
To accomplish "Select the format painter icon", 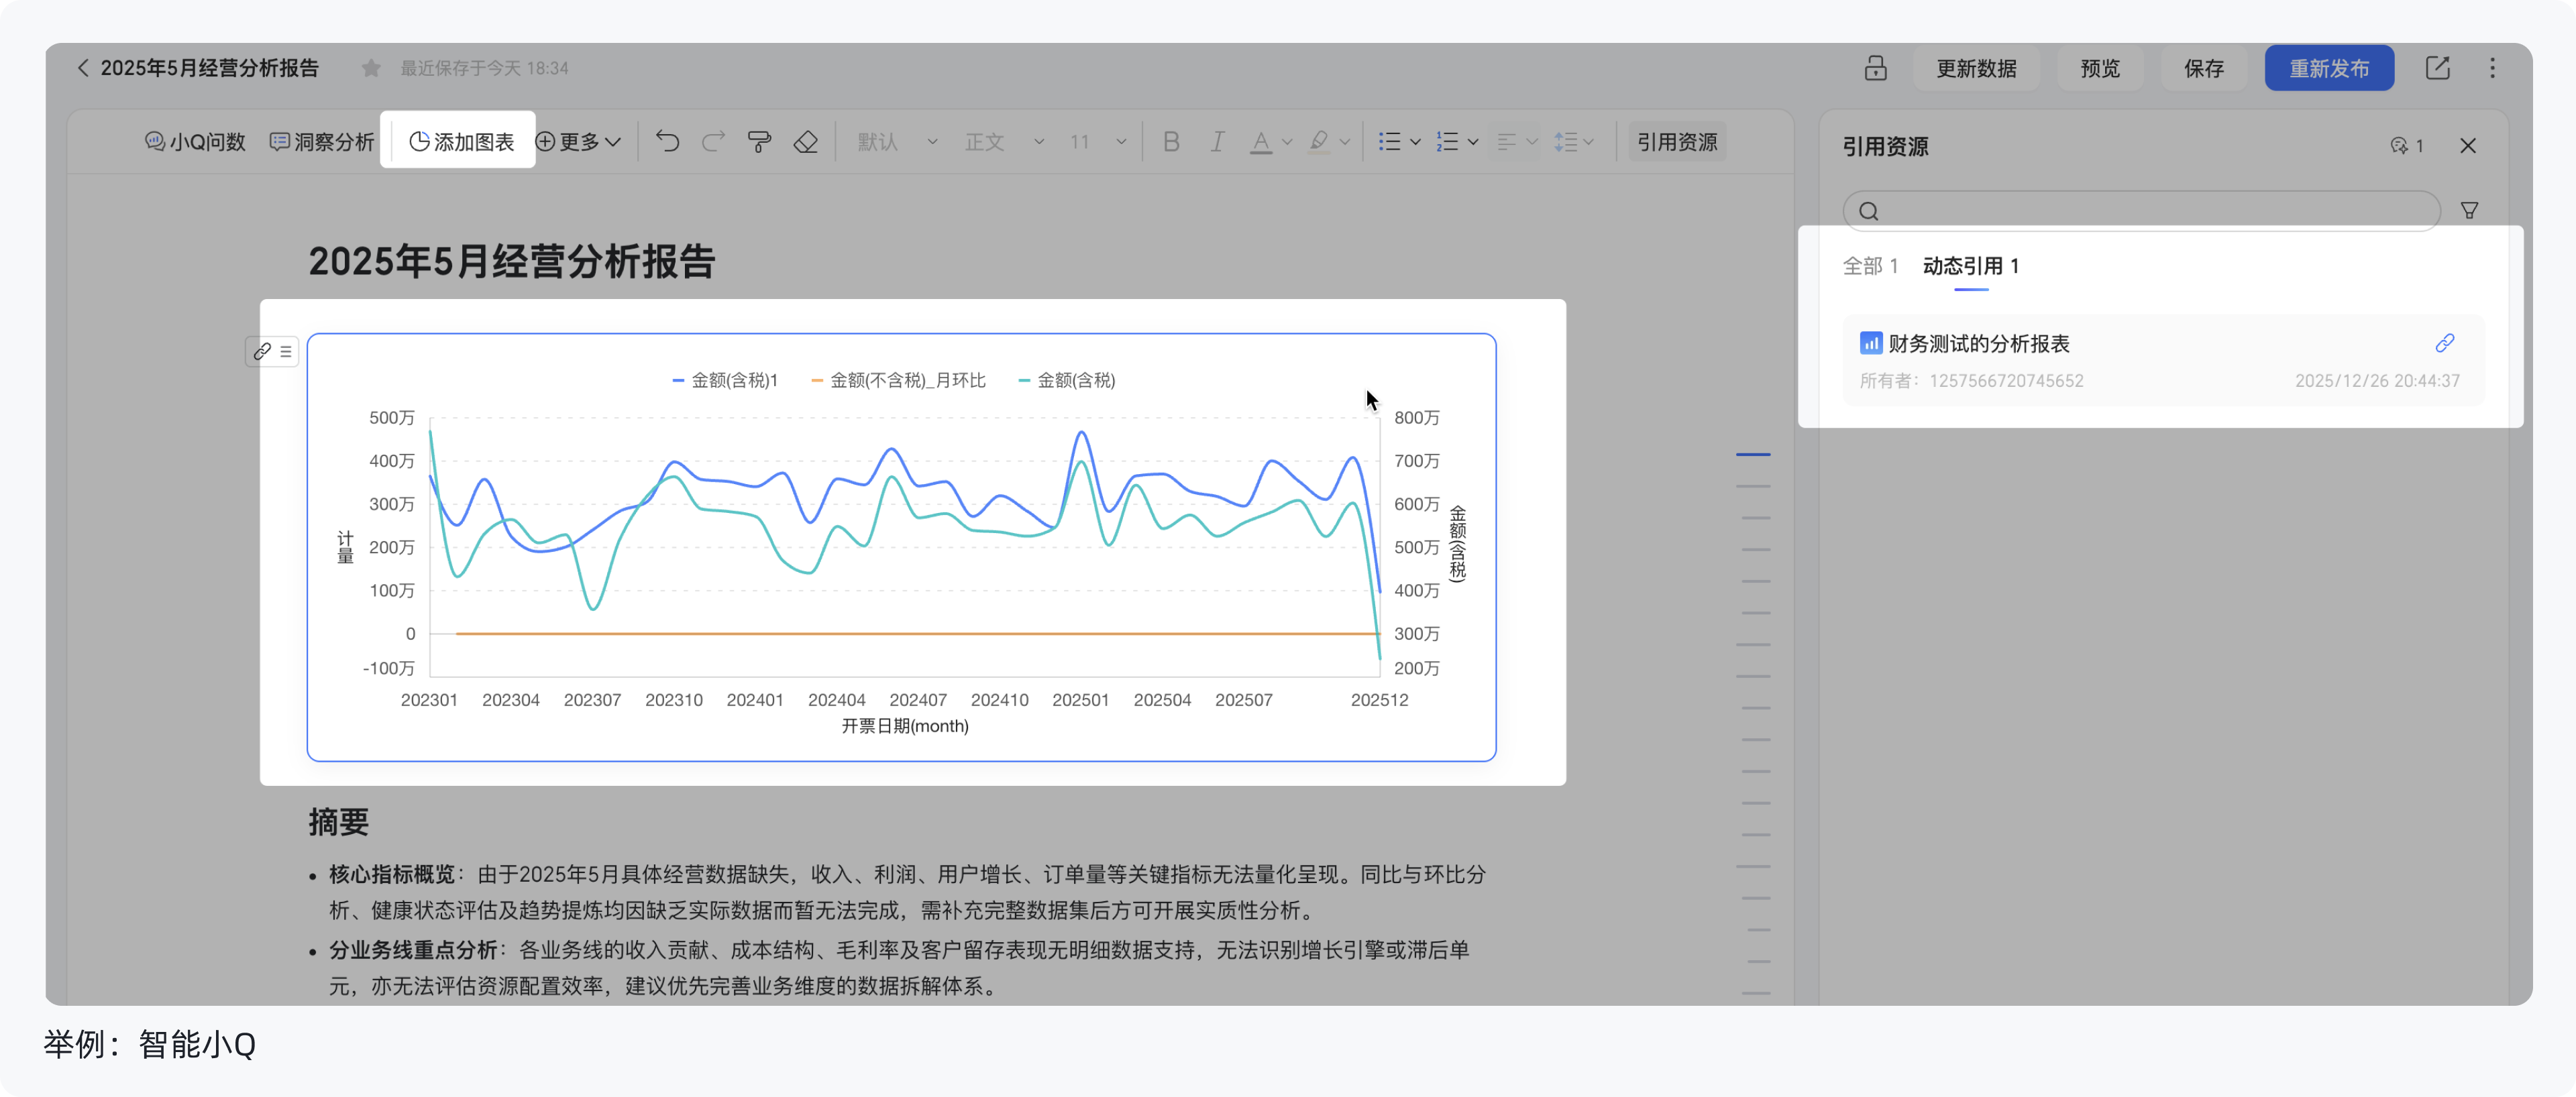I will (x=759, y=141).
